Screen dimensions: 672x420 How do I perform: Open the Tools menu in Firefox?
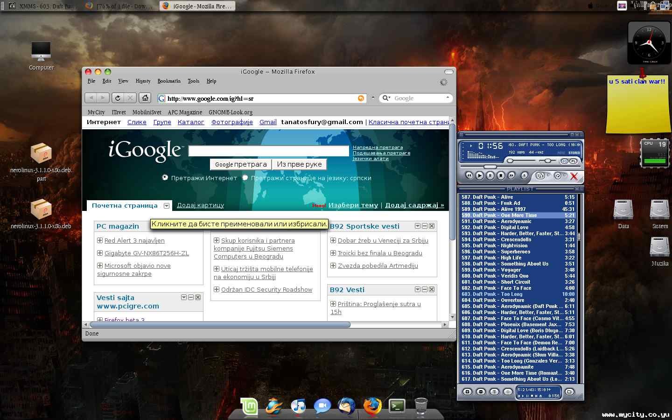point(194,81)
